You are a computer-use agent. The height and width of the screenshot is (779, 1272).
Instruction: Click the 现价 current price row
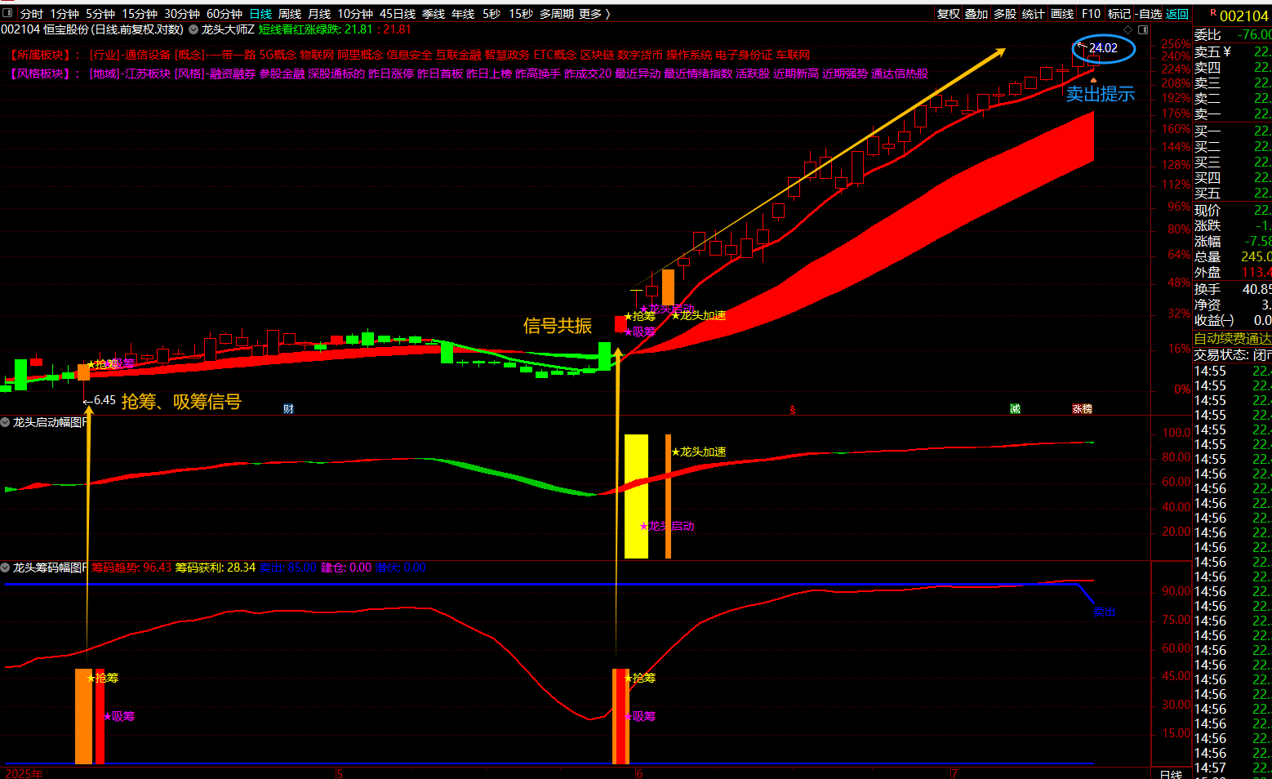click(1233, 210)
